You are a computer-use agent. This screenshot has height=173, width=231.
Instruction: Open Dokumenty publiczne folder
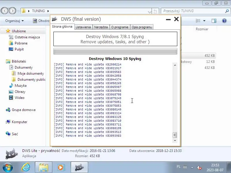(31, 80)
